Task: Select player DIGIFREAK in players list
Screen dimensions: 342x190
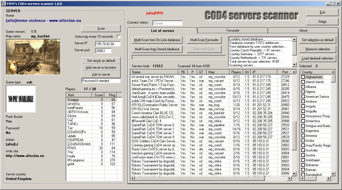Action: [91, 140]
